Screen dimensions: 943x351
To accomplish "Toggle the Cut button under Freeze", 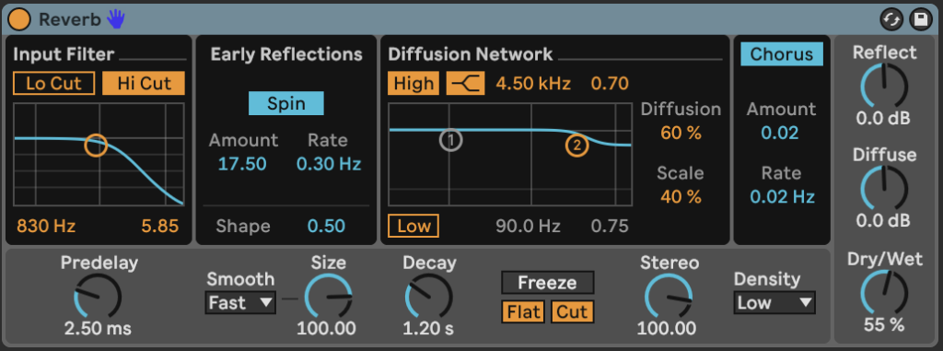I will pyautogui.click(x=572, y=312).
